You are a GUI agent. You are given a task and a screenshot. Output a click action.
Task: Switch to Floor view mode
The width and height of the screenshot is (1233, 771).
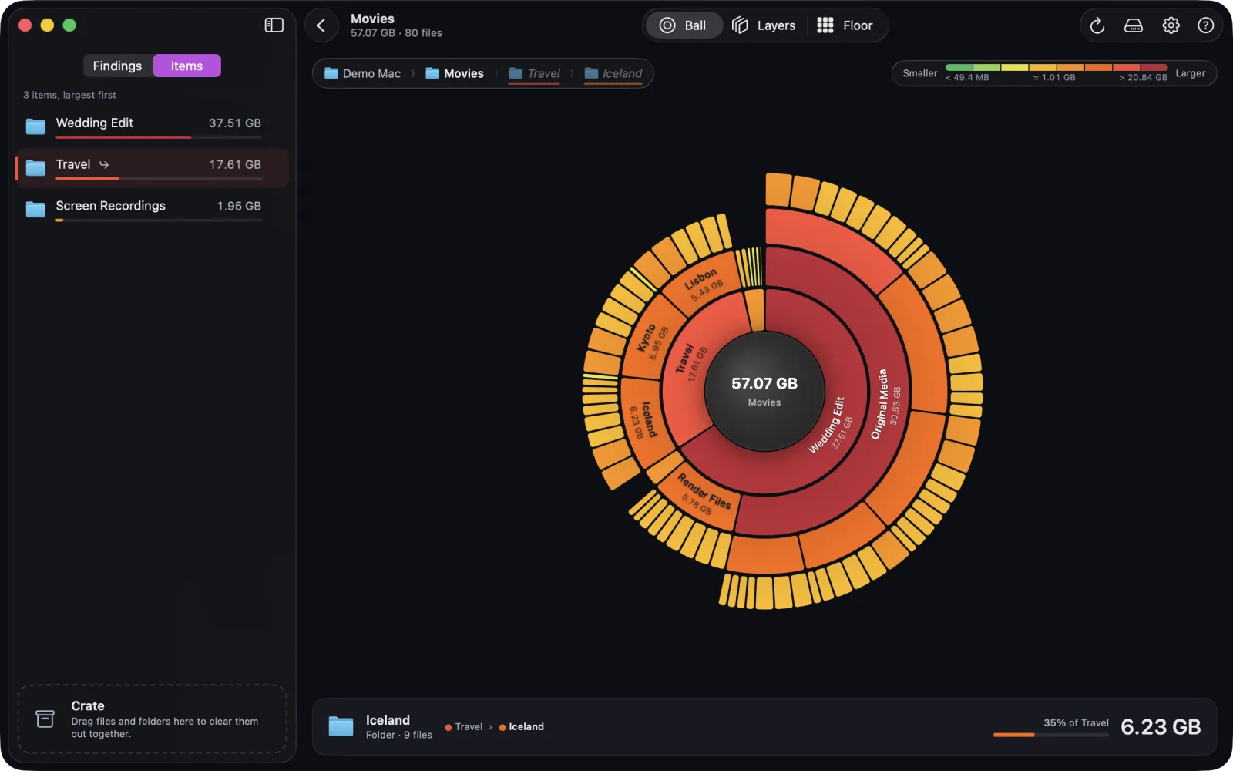tap(845, 25)
